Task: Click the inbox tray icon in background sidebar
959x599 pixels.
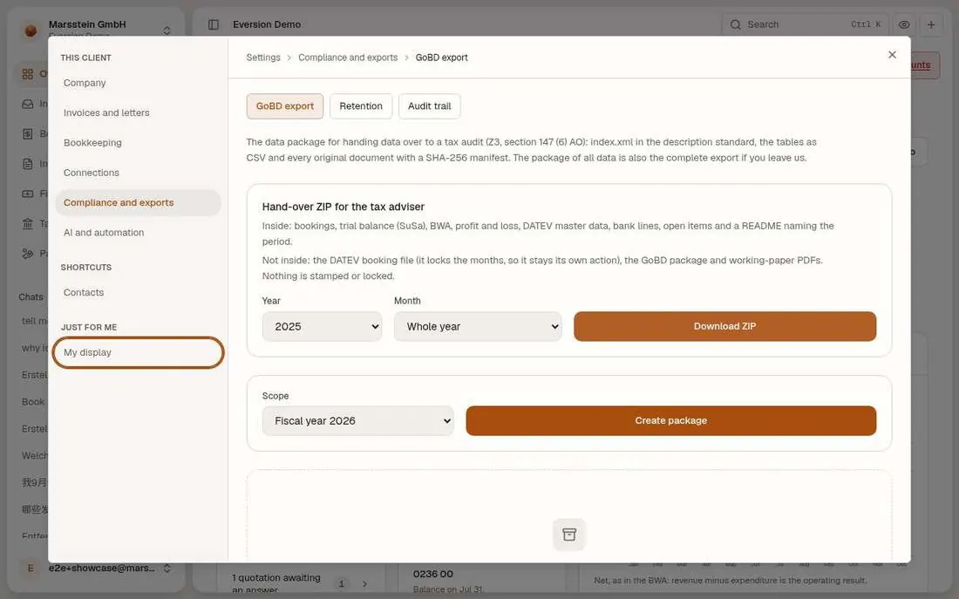Action: 28,104
